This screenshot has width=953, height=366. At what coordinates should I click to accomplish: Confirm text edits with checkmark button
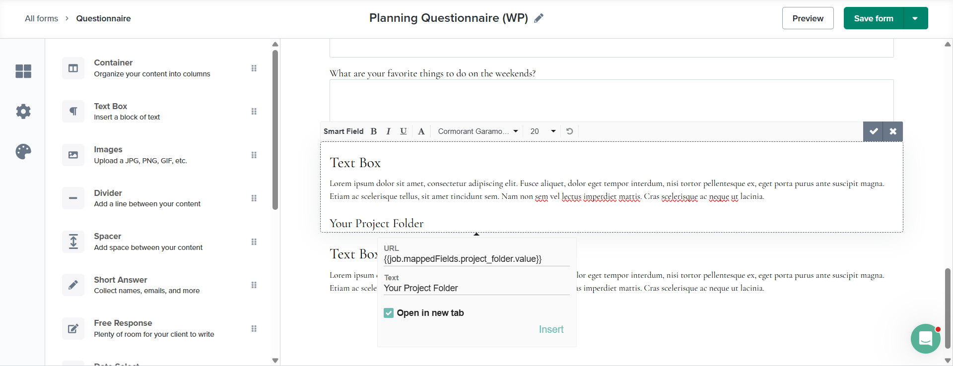pos(873,131)
